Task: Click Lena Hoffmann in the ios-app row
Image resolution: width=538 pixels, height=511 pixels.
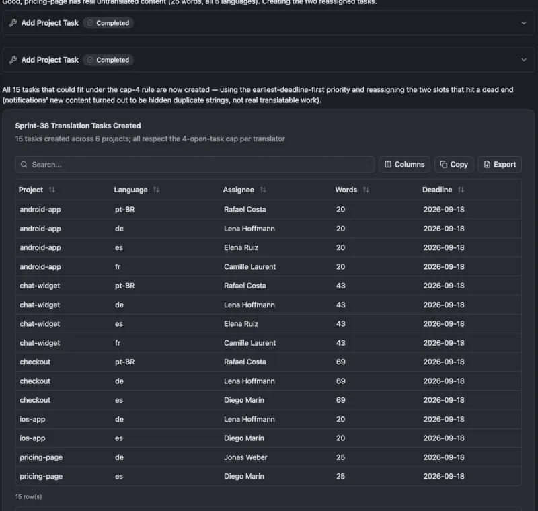Action: pyautogui.click(x=249, y=419)
